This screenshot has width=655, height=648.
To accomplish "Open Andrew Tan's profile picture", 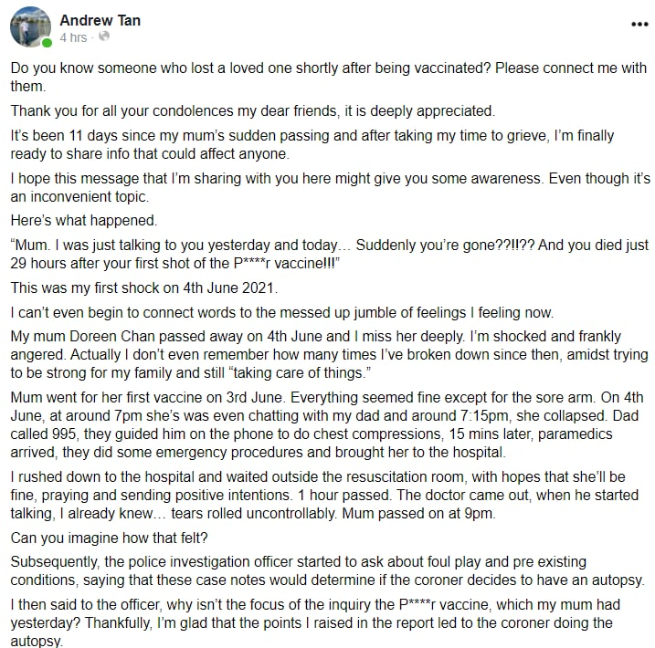I will click(30, 26).
